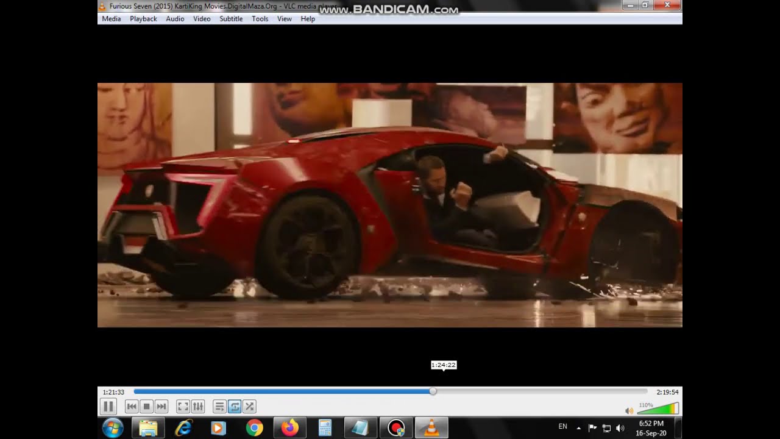The height and width of the screenshot is (439, 780).
Task: Click the video display area
Action: coord(390,205)
